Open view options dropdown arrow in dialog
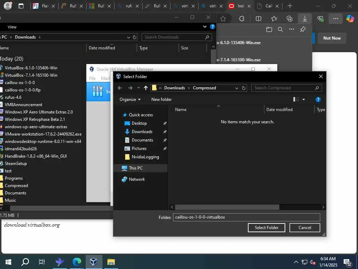358x269 pixels. coord(304,99)
